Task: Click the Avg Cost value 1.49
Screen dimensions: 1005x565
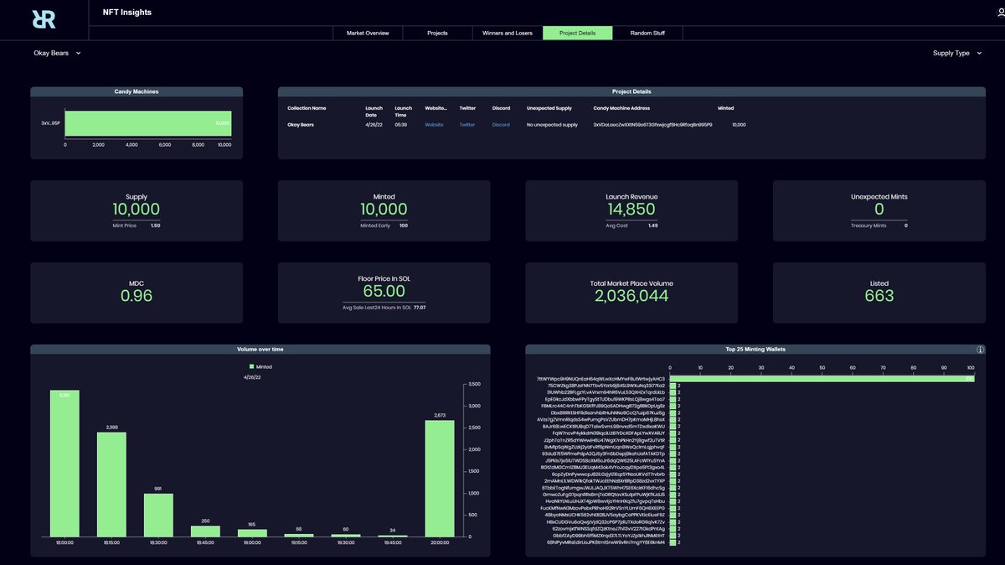Action: click(x=652, y=225)
